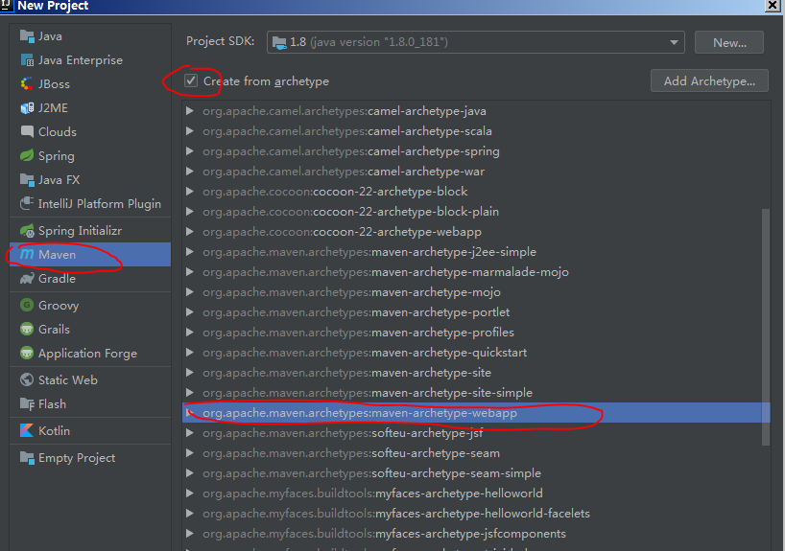This screenshot has width=785, height=551.
Task: Expand camel-archetype-scala node
Action: pyautogui.click(x=190, y=131)
